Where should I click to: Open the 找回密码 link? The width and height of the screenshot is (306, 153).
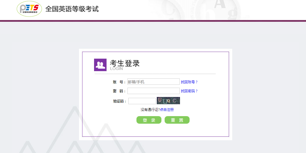coord(189,91)
